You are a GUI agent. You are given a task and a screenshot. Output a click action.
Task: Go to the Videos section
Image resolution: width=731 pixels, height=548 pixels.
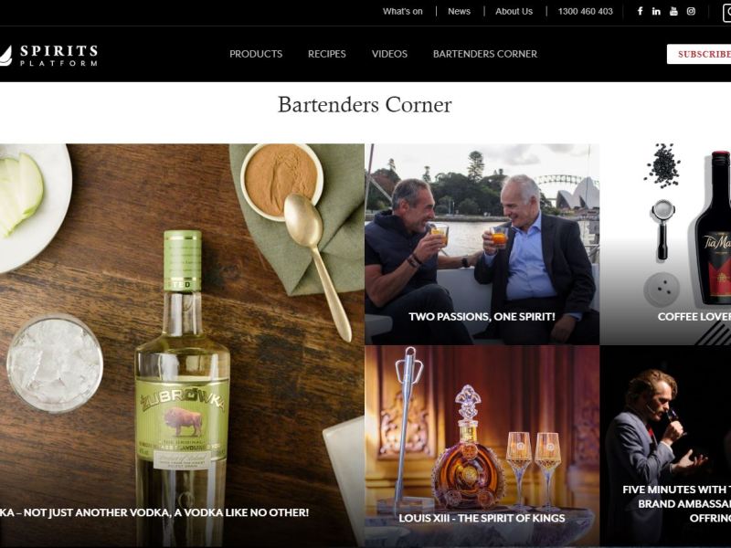pyautogui.click(x=389, y=54)
